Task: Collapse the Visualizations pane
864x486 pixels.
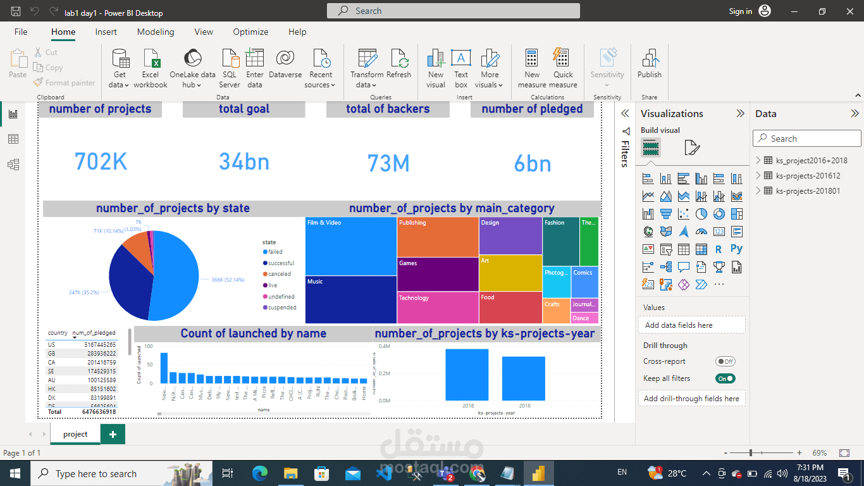Action: [740, 113]
